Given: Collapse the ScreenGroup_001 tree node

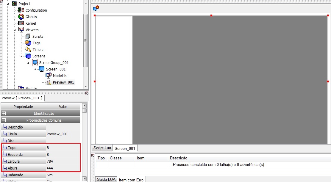Looking at the screenshot, I should tap(28, 63).
